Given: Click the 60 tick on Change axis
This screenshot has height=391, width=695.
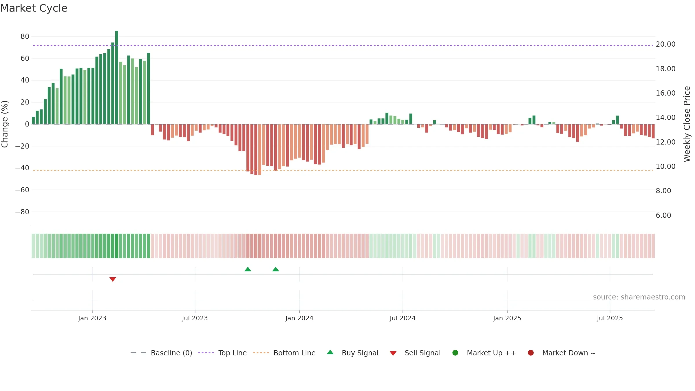Looking at the screenshot, I should pyautogui.click(x=25, y=58).
